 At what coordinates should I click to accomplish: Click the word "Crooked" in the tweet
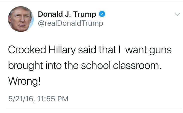[x=27, y=50]
